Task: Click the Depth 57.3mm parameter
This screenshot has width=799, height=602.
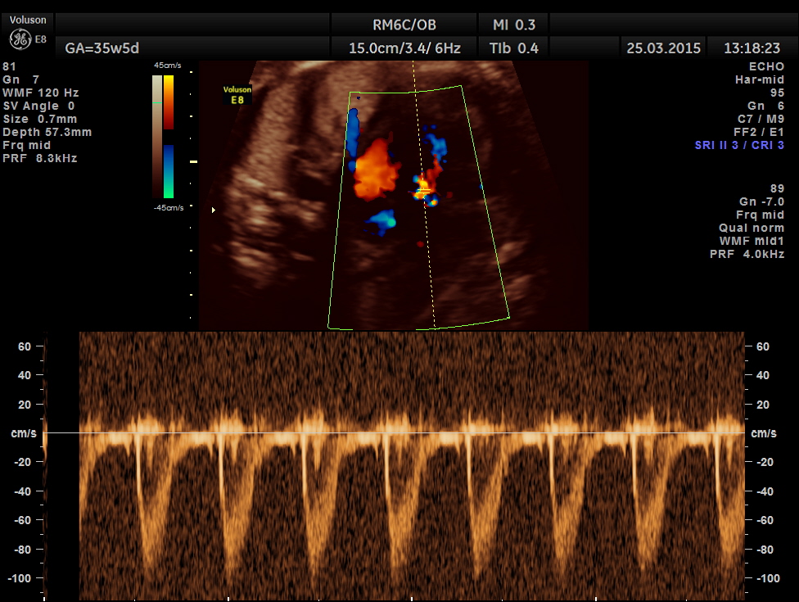Action: click(x=47, y=132)
